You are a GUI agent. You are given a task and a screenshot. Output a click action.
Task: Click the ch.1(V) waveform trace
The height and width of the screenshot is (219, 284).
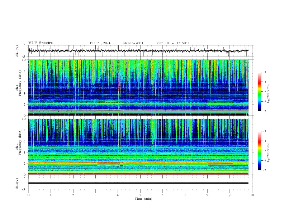click(x=138, y=51)
